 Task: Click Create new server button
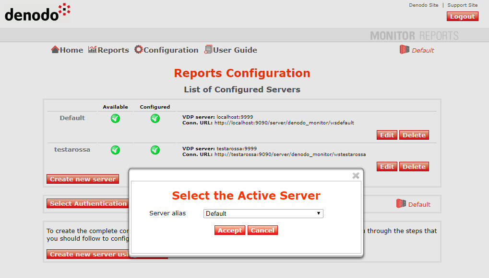[83, 179]
